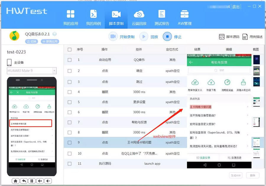This screenshot has width=266, height=186.
Task: Stop recording with the 停止 button
Action: tap(172, 37)
